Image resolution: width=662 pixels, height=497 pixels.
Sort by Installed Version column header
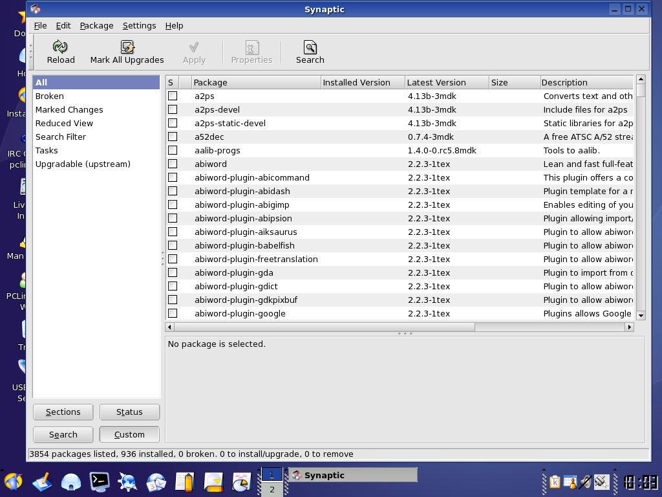(363, 82)
